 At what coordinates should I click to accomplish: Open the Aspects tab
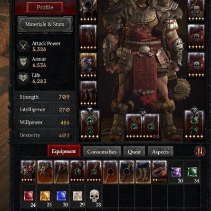tap(160, 151)
